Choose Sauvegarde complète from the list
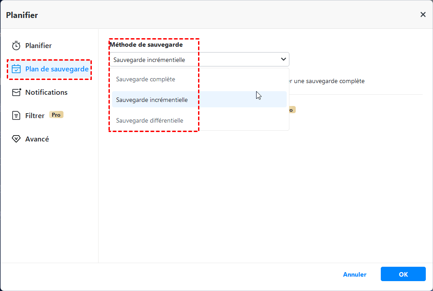 (145, 79)
